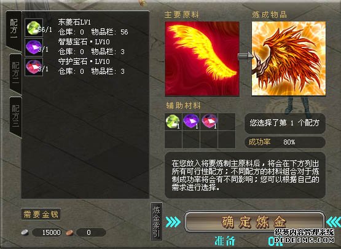This screenshot has height=249, width=341.
Task: Click the green 东菱石LV1 gem icon in recipe list
Action: (34, 28)
